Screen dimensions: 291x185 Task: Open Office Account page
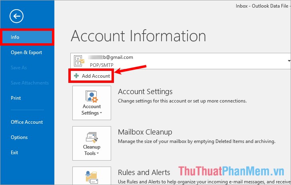tap(27, 122)
